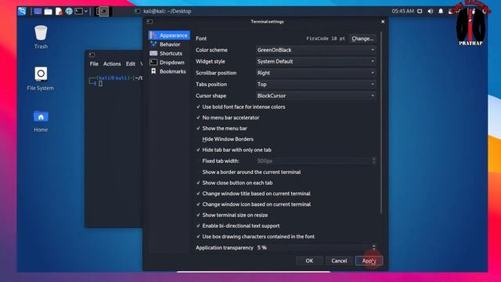Toggle Use bold font face for intense colors
Viewport: 501px width, 282px height.
point(240,107)
